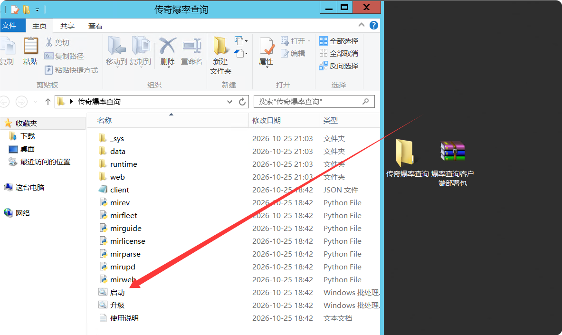Screen dimensions: 562x335
Task: Click Invert selection option
Action: point(339,66)
